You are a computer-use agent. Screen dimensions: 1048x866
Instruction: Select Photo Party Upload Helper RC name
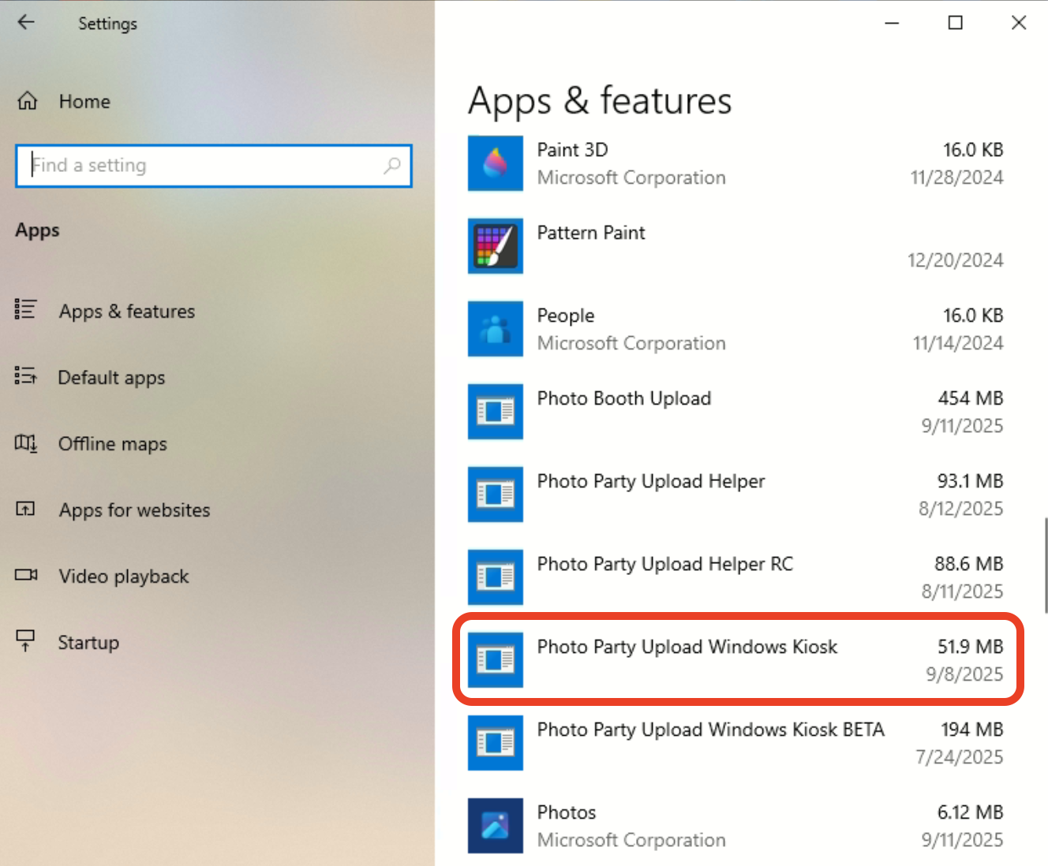tap(665, 564)
